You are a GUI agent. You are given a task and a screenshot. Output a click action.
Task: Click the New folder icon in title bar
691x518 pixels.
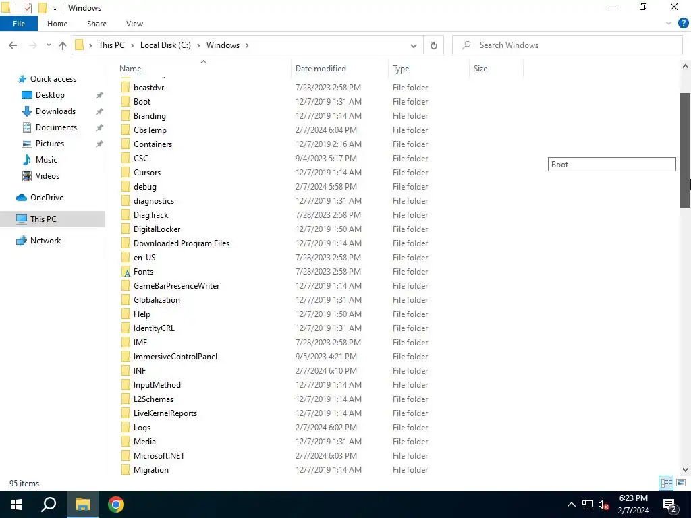click(43, 8)
